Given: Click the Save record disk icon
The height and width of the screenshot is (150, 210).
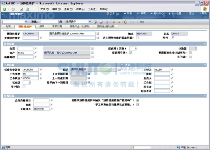Looking at the screenshot, I should (x=101, y=22).
